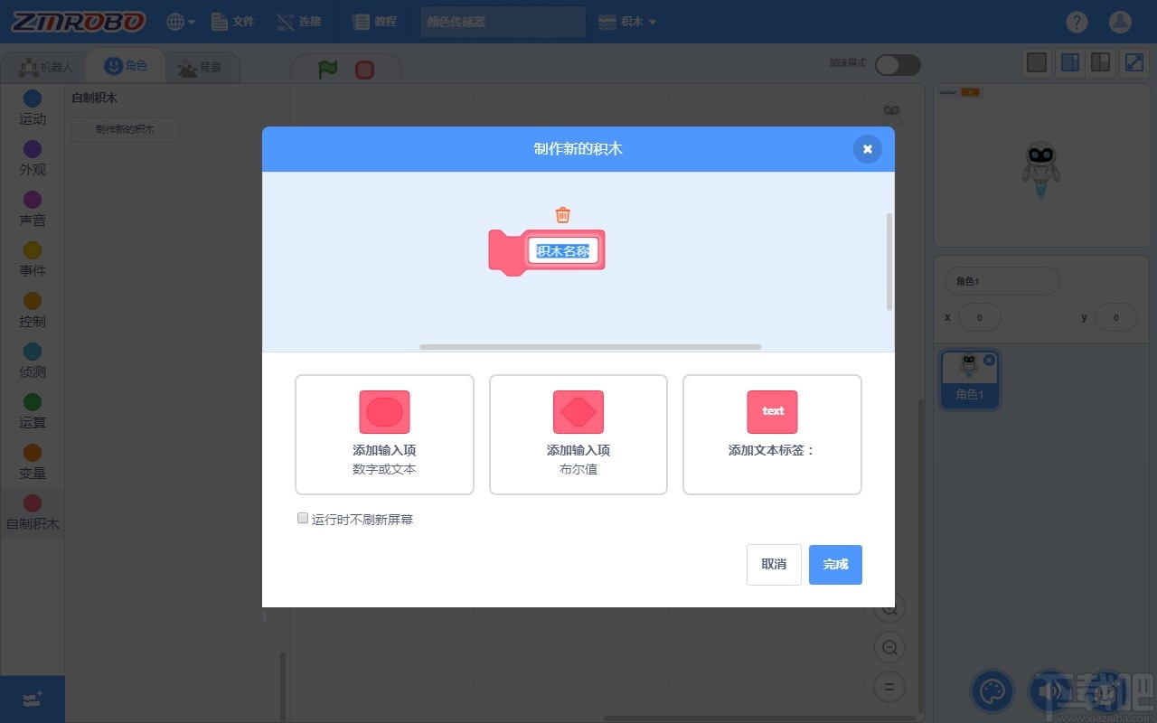Close the make new block dialog
Screen dimensions: 1157x723
coord(867,149)
